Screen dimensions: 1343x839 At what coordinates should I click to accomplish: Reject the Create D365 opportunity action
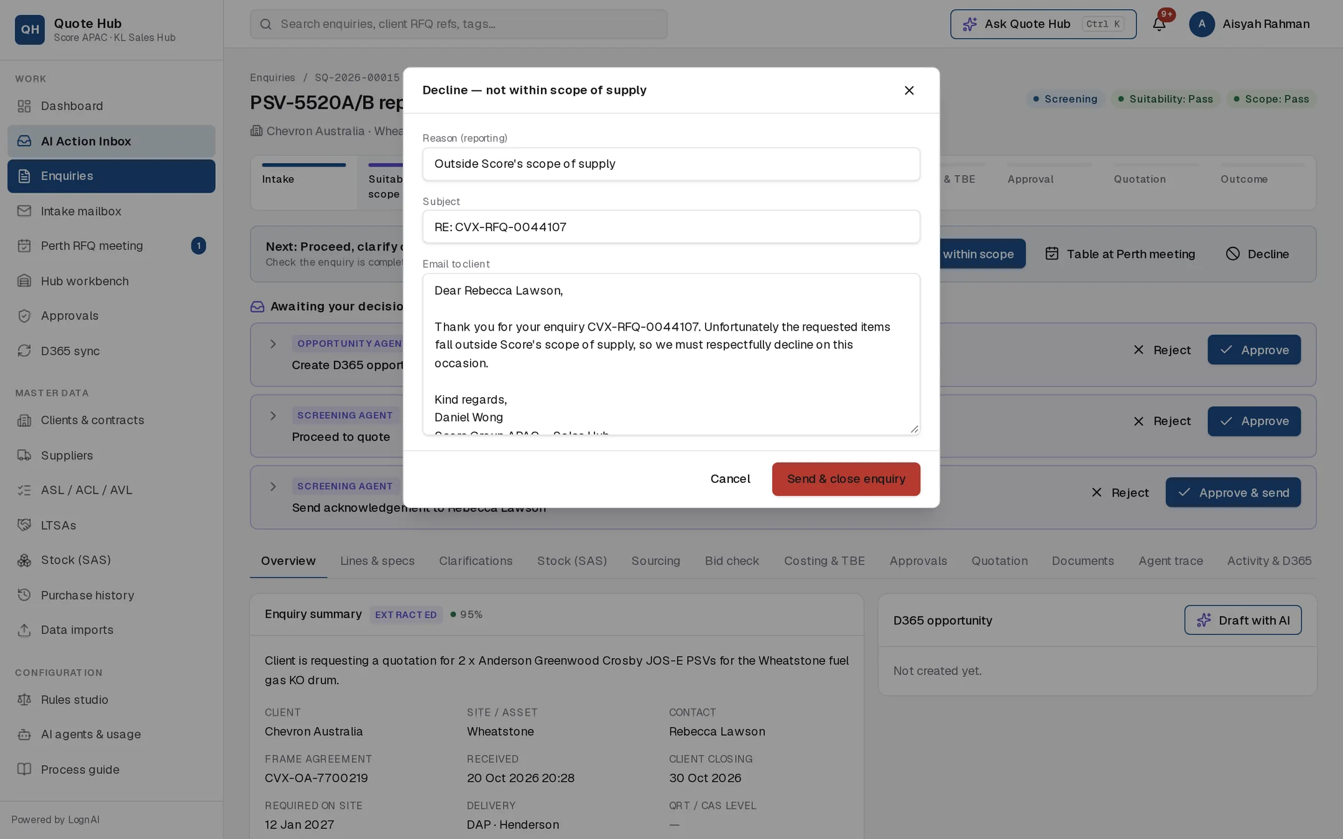[1161, 350]
